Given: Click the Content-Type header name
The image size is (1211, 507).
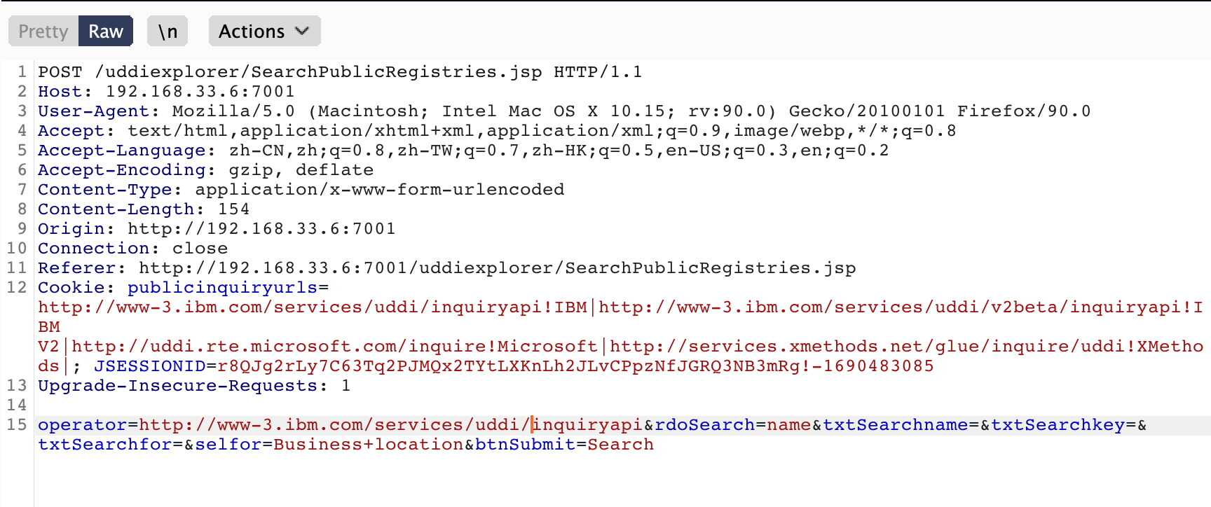Looking at the screenshot, I should [104, 190].
